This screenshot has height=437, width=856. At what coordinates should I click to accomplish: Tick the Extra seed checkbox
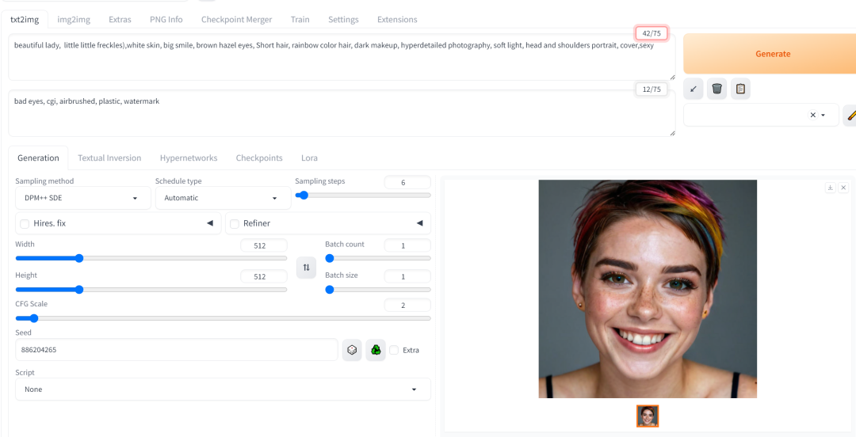pyautogui.click(x=394, y=350)
